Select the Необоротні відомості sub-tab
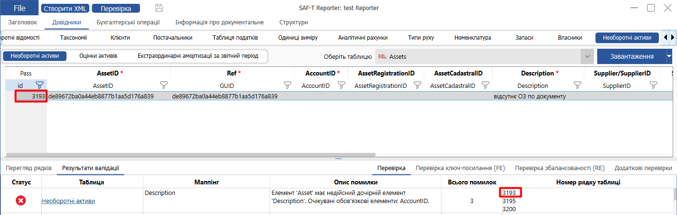 pyautogui.click(x=21, y=38)
